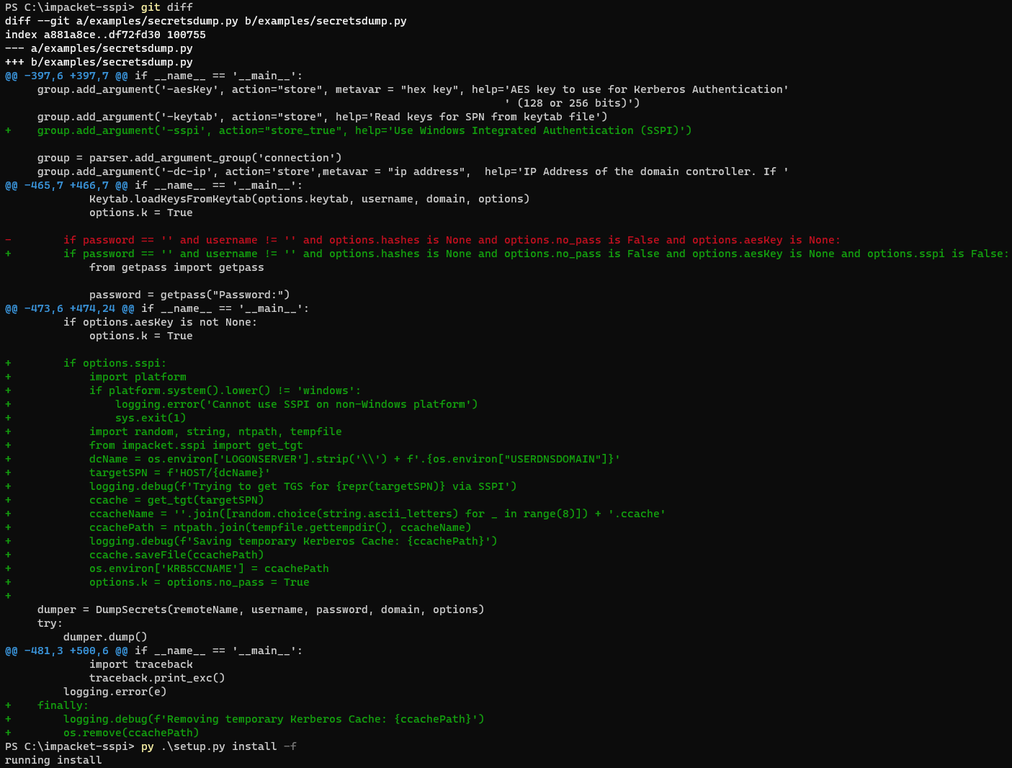Screen dimensions: 1012x768
Task: Click the 'running install' output text
Action: point(53,760)
